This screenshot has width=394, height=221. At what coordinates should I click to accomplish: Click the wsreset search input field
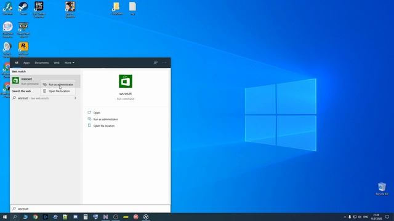tap(90, 209)
